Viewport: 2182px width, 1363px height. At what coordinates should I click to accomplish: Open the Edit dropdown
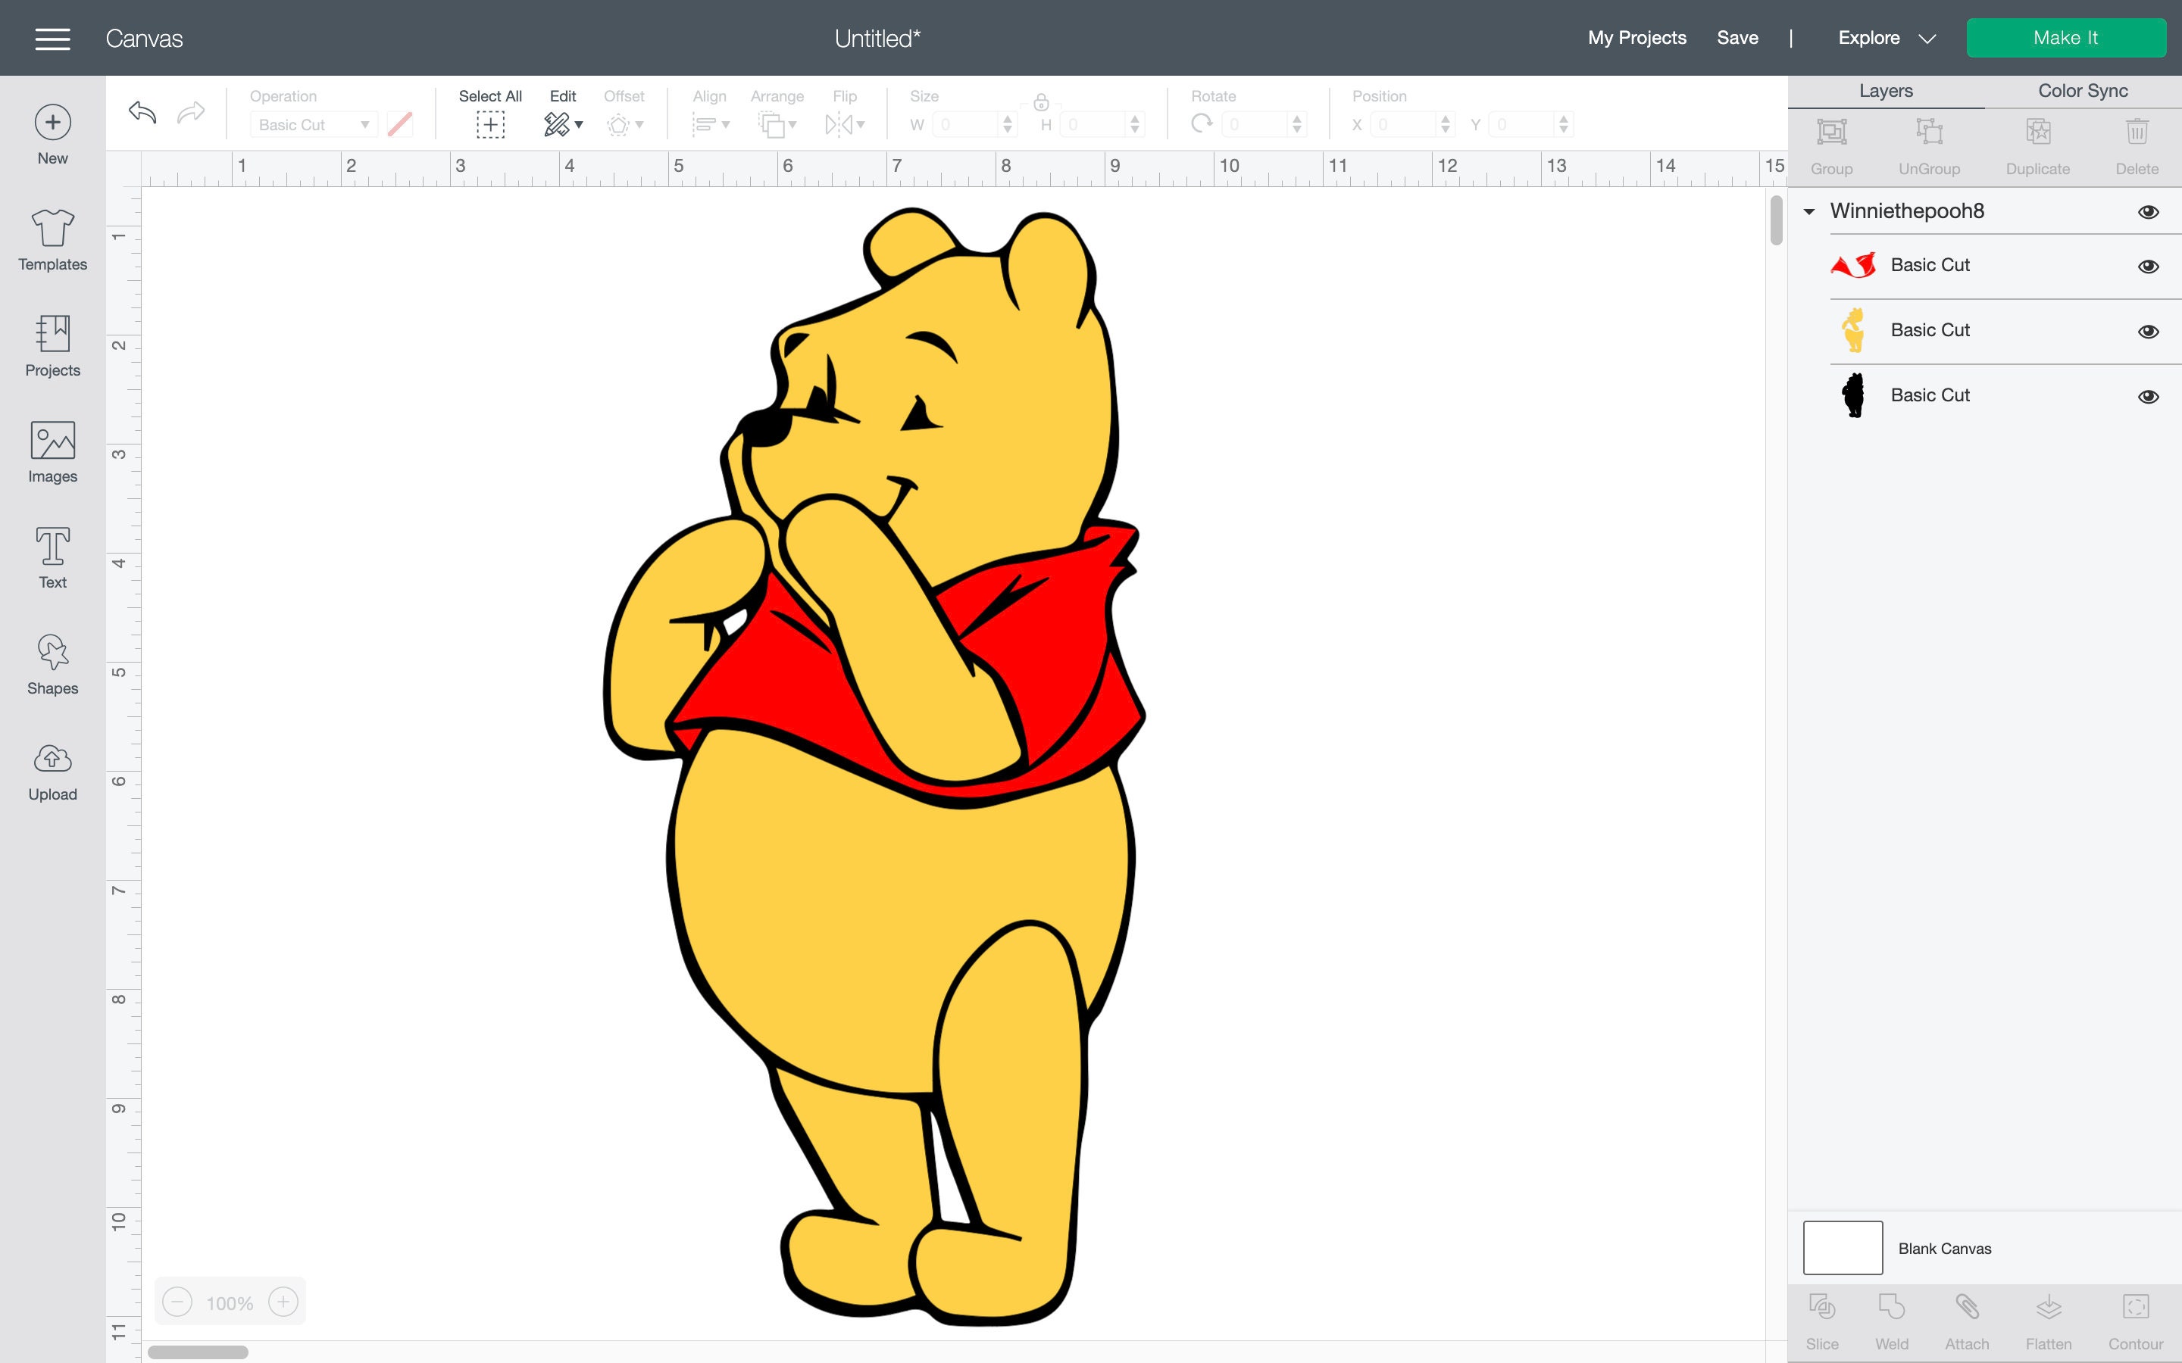[x=564, y=124]
